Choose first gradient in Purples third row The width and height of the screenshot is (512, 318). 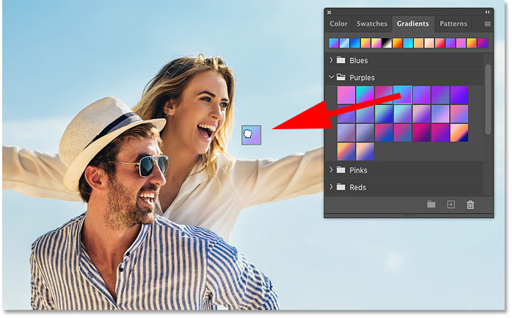[x=345, y=133]
